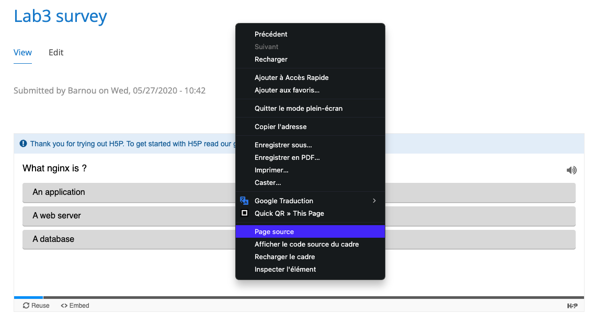
Task: Click the info exclamation icon in banner
Action: point(23,144)
